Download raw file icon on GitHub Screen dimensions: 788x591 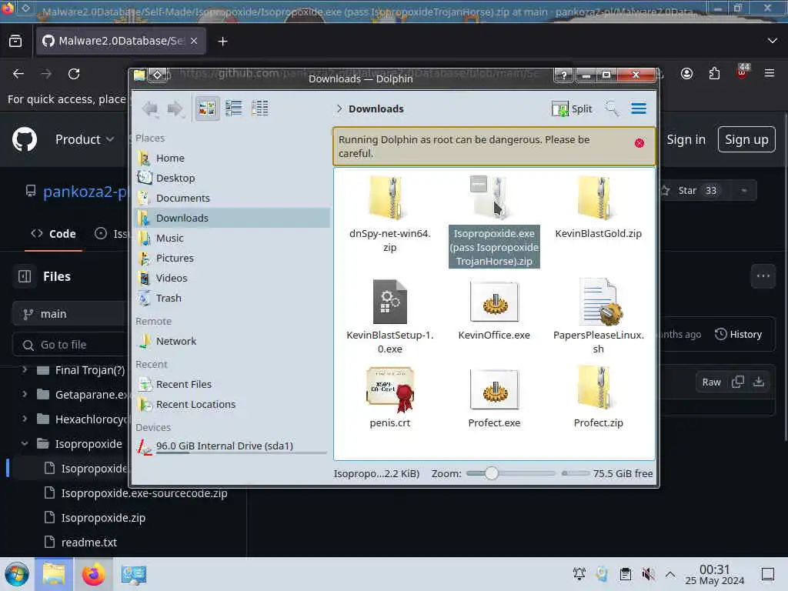[x=759, y=382]
